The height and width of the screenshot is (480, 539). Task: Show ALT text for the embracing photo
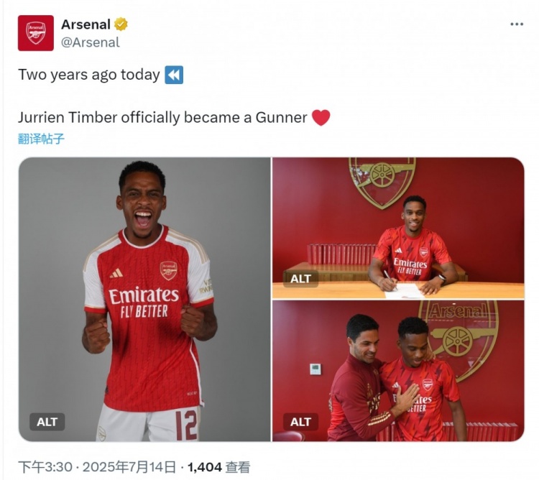click(300, 422)
